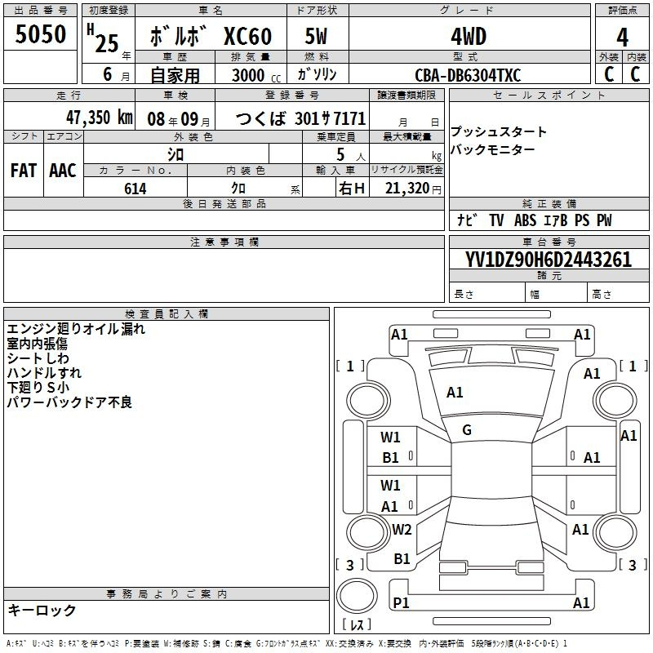Viewport: 653px width, 653px height.
Task: Click the パワーバックドア不良 note line
Action: 69,402
